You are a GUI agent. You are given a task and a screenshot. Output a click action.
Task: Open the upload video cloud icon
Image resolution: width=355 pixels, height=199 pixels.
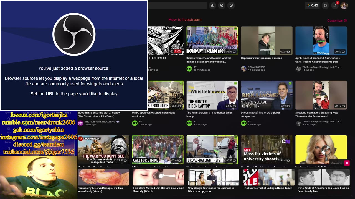(212, 6)
